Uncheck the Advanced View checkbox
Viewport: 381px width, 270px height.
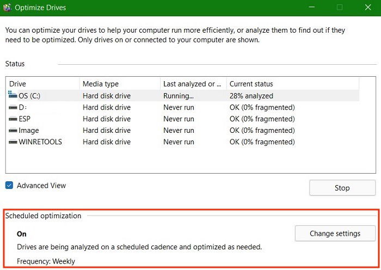coord(9,186)
